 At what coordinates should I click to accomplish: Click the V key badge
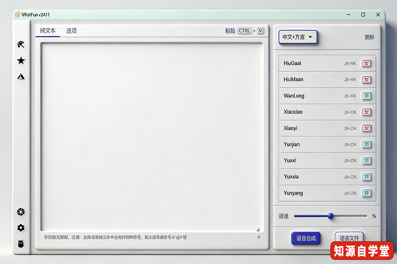[261, 31]
